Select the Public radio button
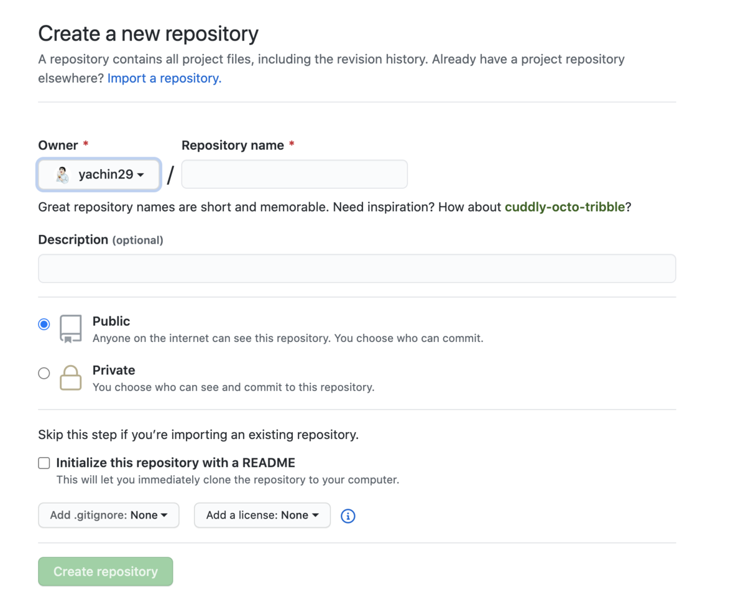The height and width of the screenshot is (605, 746). [44, 325]
